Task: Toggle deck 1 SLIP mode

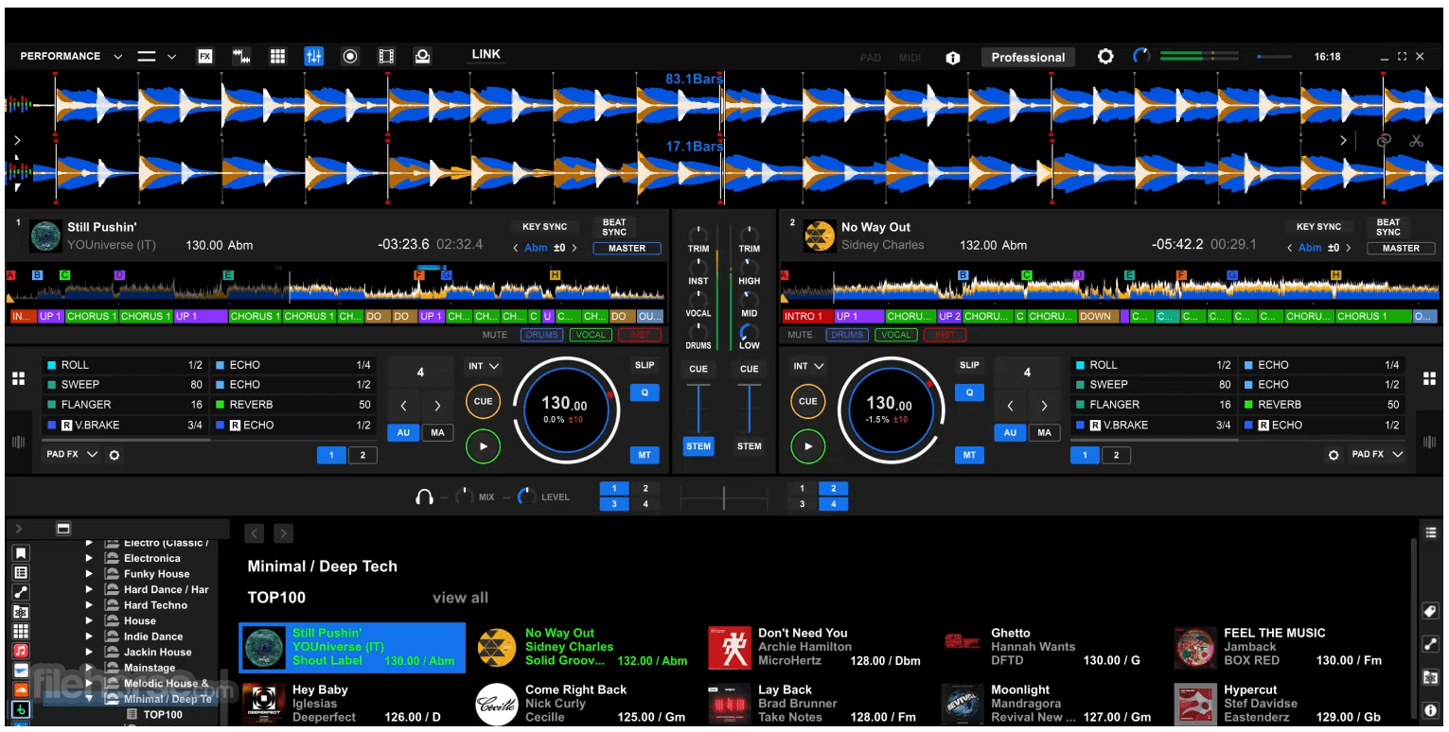Action: click(645, 365)
